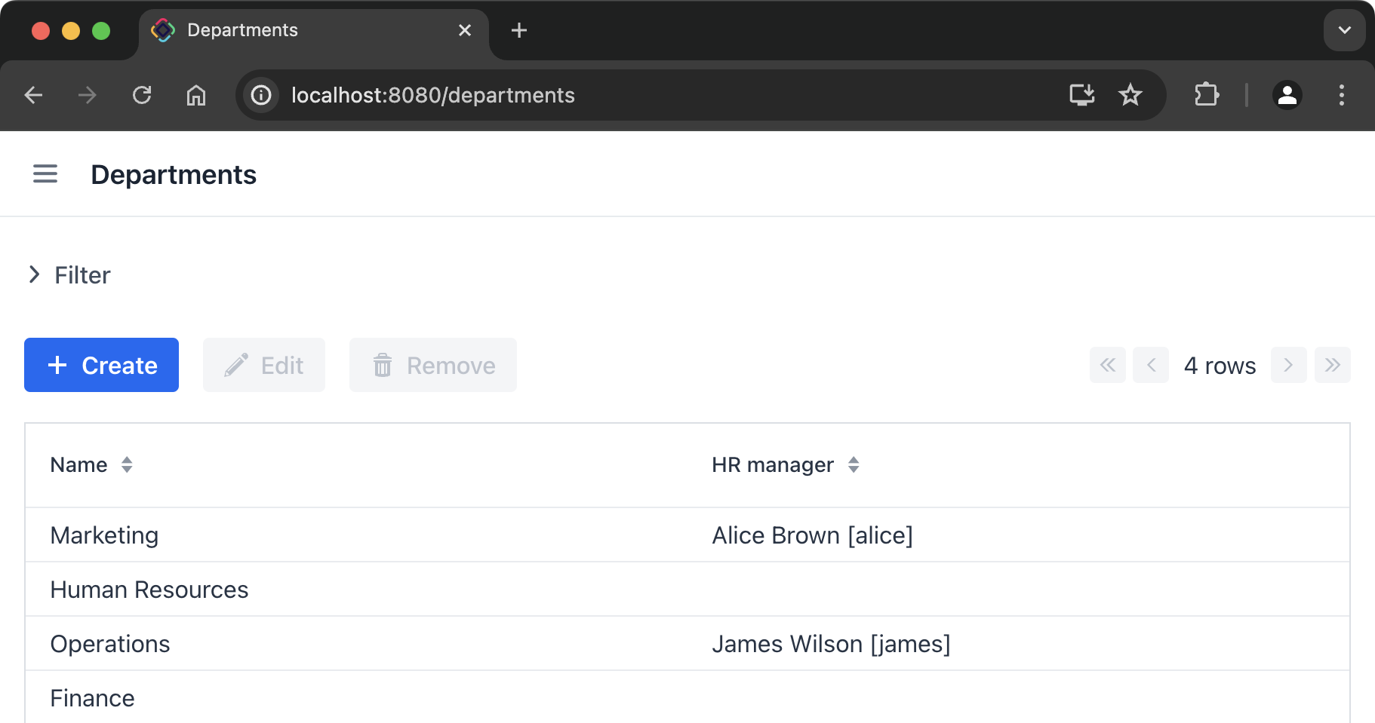Open a new browser tab
Viewport: 1375px width, 723px height.
pyautogui.click(x=518, y=30)
